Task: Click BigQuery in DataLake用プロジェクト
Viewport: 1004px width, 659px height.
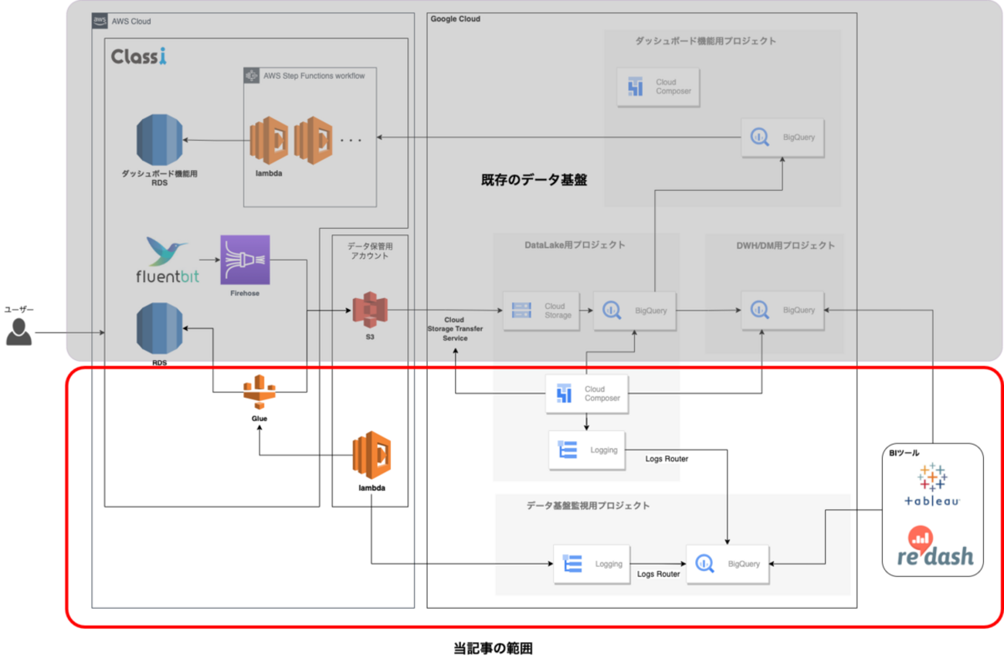Action: pyautogui.click(x=634, y=311)
